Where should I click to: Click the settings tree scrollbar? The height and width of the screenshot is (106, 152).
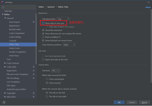pyautogui.click(x=36, y=39)
